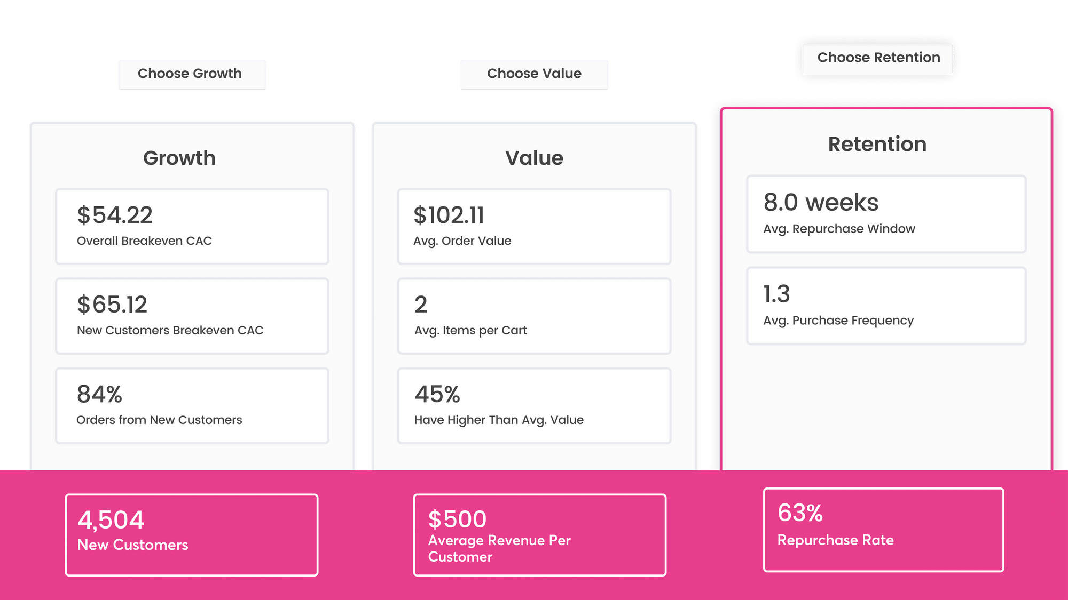Click the Have Higher Than Avg. Value card
The width and height of the screenshot is (1068, 600).
pyautogui.click(x=534, y=405)
